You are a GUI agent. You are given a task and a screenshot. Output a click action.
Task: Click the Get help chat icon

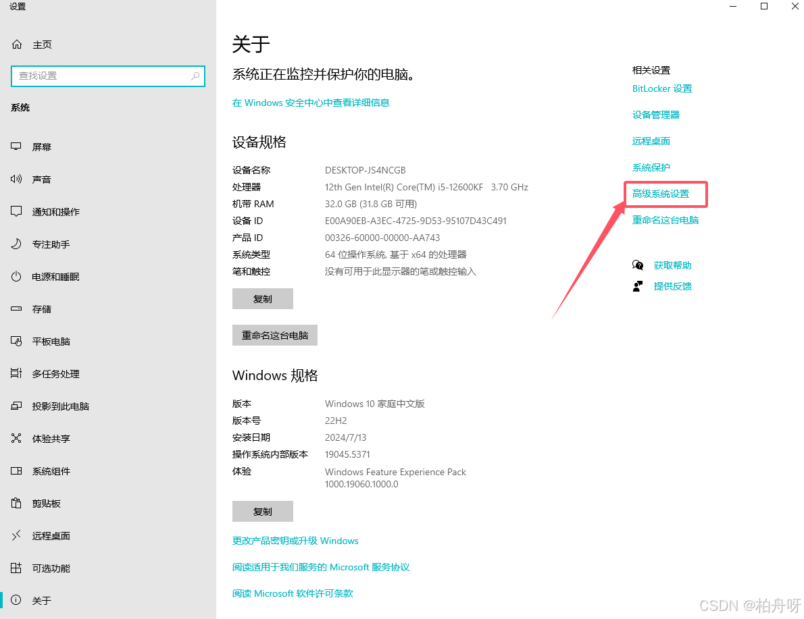[x=638, y=265]
